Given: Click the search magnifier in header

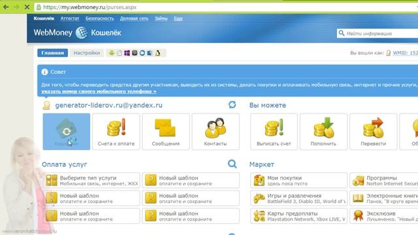Looking at the screenshot, I should (x=341, y=33).
